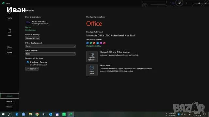
Task: Click the user profile avatar picture
Action: (28, 22)
